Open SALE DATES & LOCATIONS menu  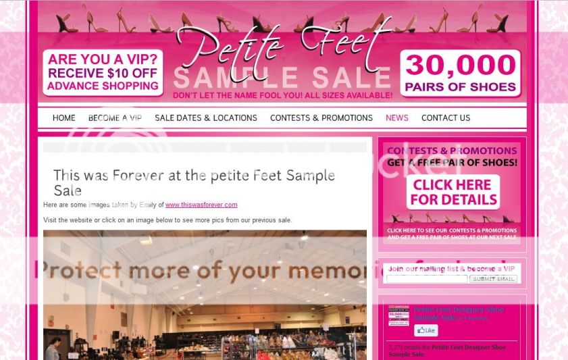click(206, 118)
